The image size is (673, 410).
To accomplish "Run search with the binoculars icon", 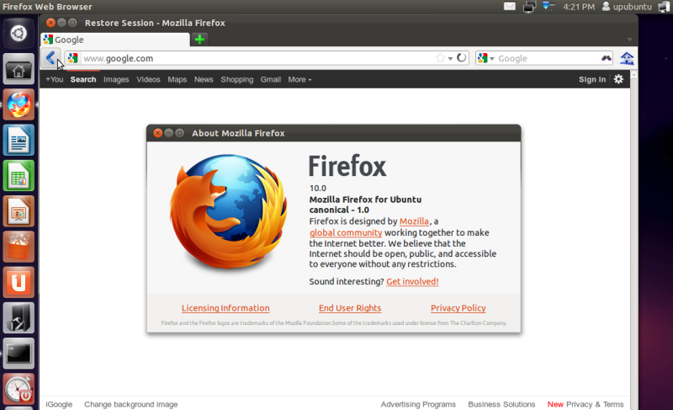I will point(606,58).
